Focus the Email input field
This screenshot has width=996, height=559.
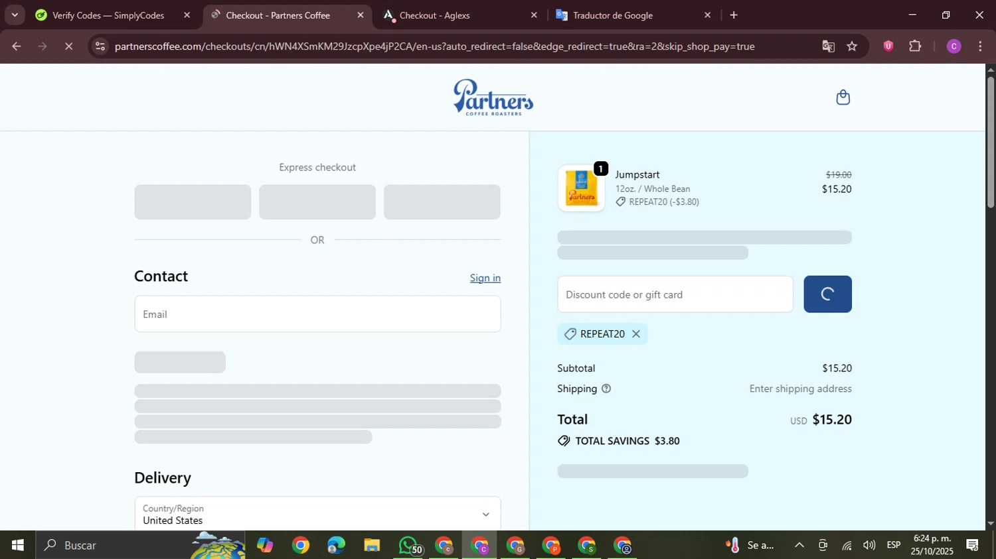point(317,314)
